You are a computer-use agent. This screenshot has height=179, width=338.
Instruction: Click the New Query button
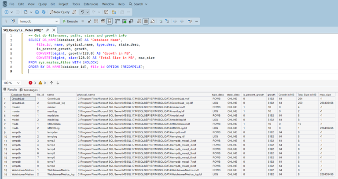pyautogui.click(x=59, y=12)
